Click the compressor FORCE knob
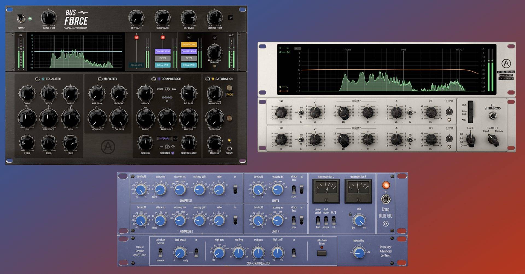Image resolution: width=525 pixels, height=274 pixels. coord(145,118)
